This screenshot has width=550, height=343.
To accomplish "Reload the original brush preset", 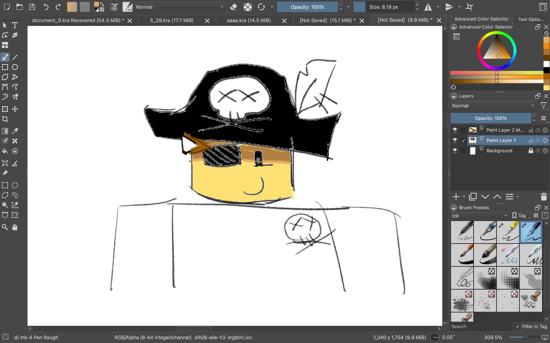I will (x=261, y=7).
